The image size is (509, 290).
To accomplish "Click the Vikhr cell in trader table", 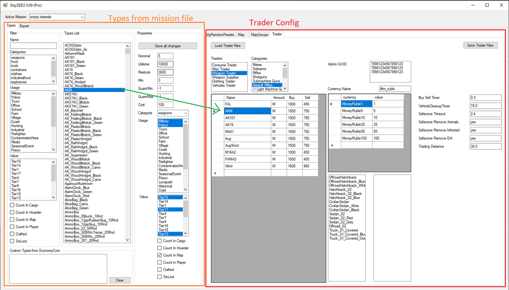I will tap(247, 166).
